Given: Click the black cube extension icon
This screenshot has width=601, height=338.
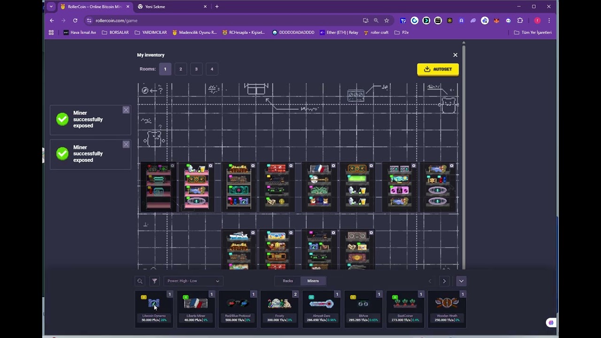Looking at the screenshot, I should [x=449, y=21].
